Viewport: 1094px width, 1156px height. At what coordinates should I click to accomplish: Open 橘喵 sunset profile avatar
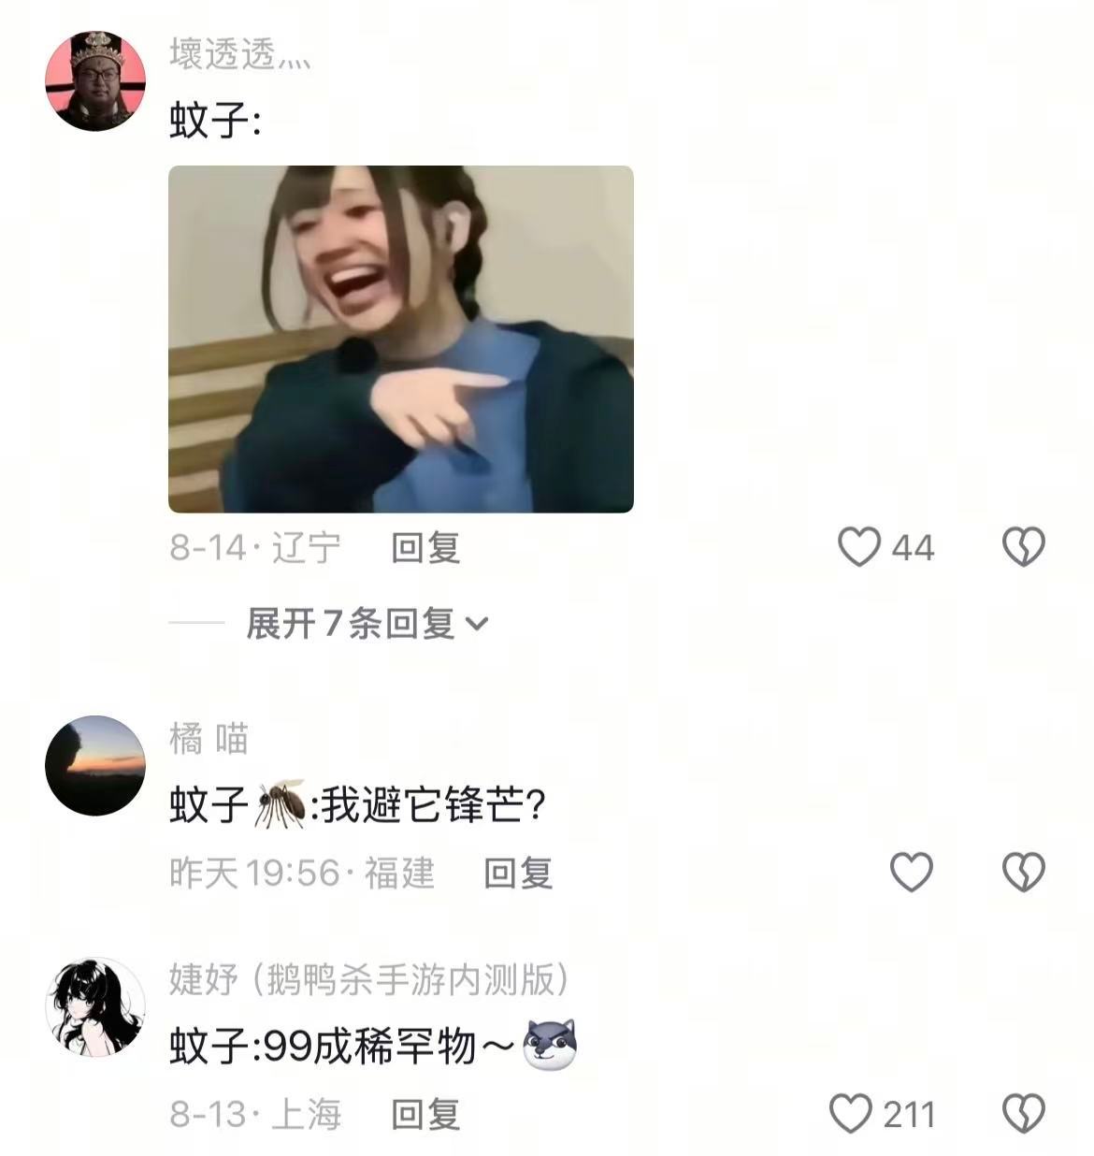tap(95, 765)
